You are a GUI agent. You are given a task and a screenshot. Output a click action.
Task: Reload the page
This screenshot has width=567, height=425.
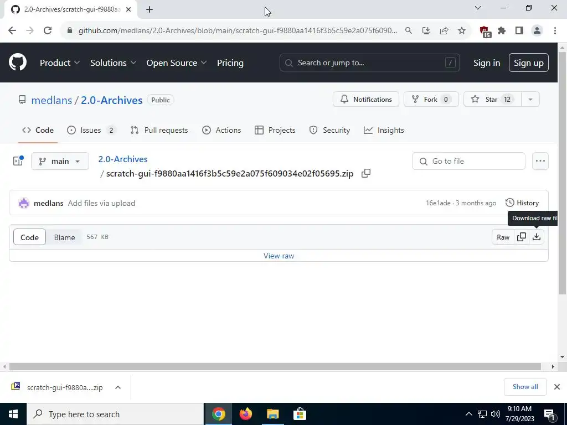click(48, 31)
